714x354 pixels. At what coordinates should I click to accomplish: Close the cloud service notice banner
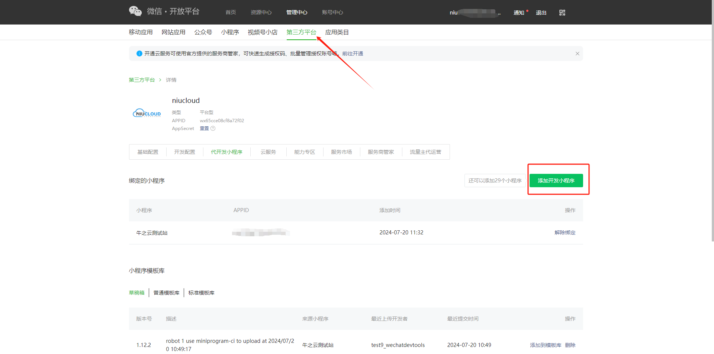coord(577,53)
